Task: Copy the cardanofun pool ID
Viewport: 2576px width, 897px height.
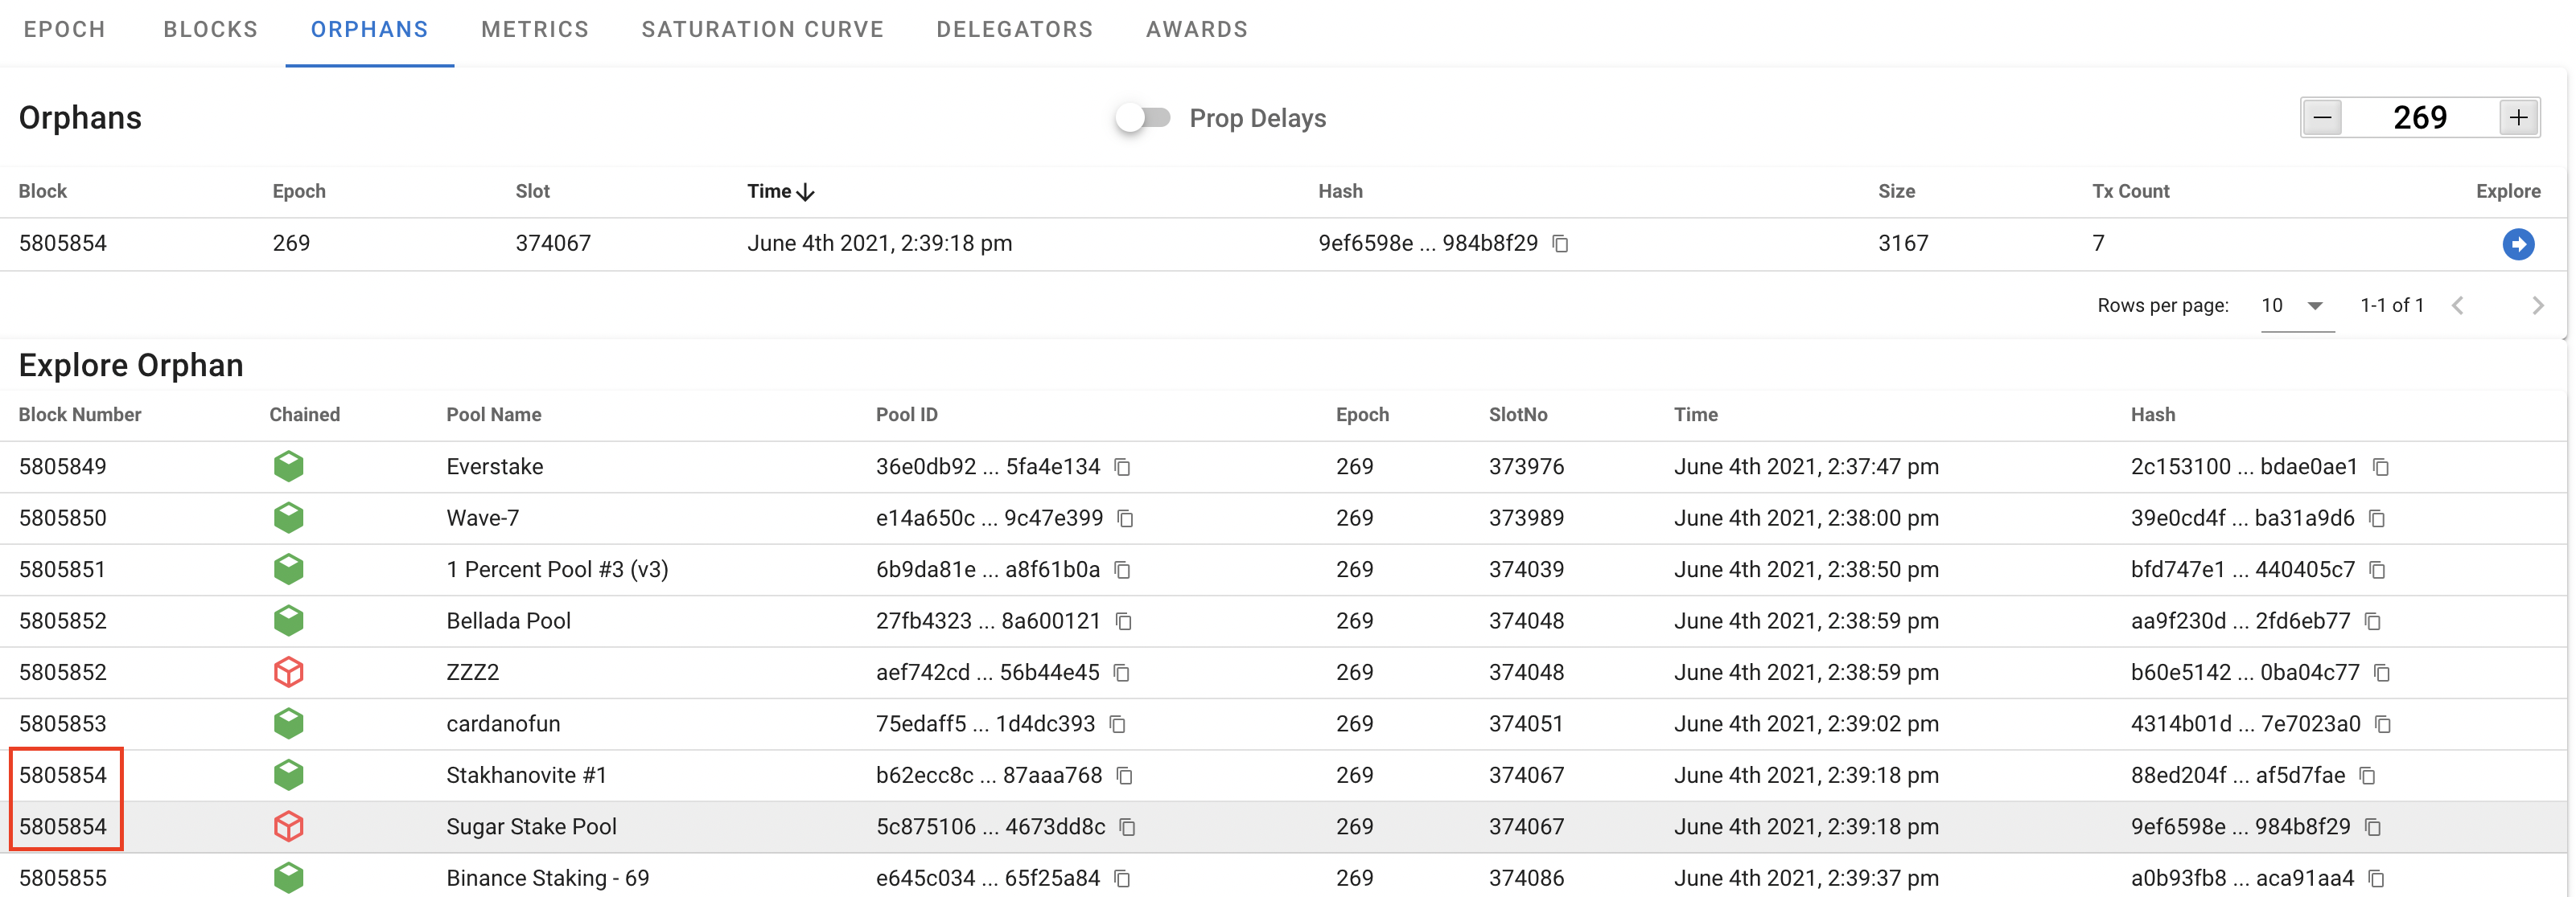Action: [1118, 724]
